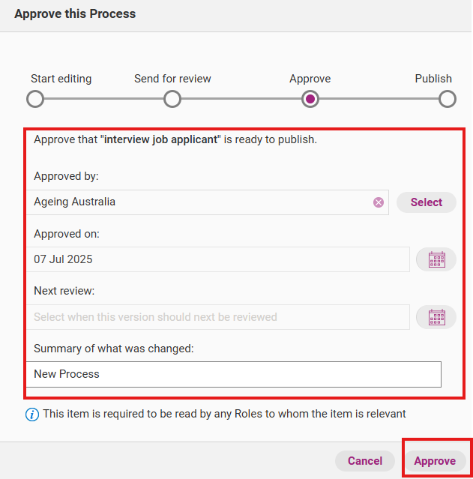The image size is (473, 479).
Task: Open the Approved on calendar picker
Action: click(x=436, y=260)
